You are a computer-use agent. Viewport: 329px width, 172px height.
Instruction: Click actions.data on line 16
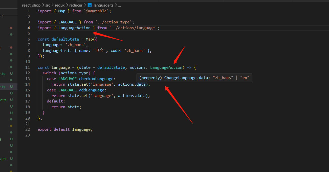coord(132,96)
